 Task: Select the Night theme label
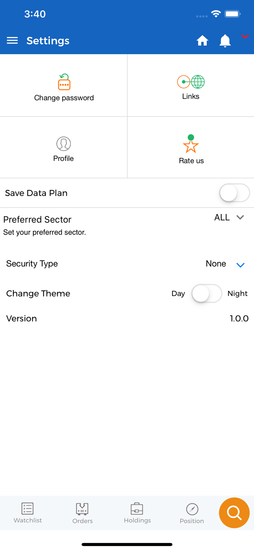[x=238, y=293]
